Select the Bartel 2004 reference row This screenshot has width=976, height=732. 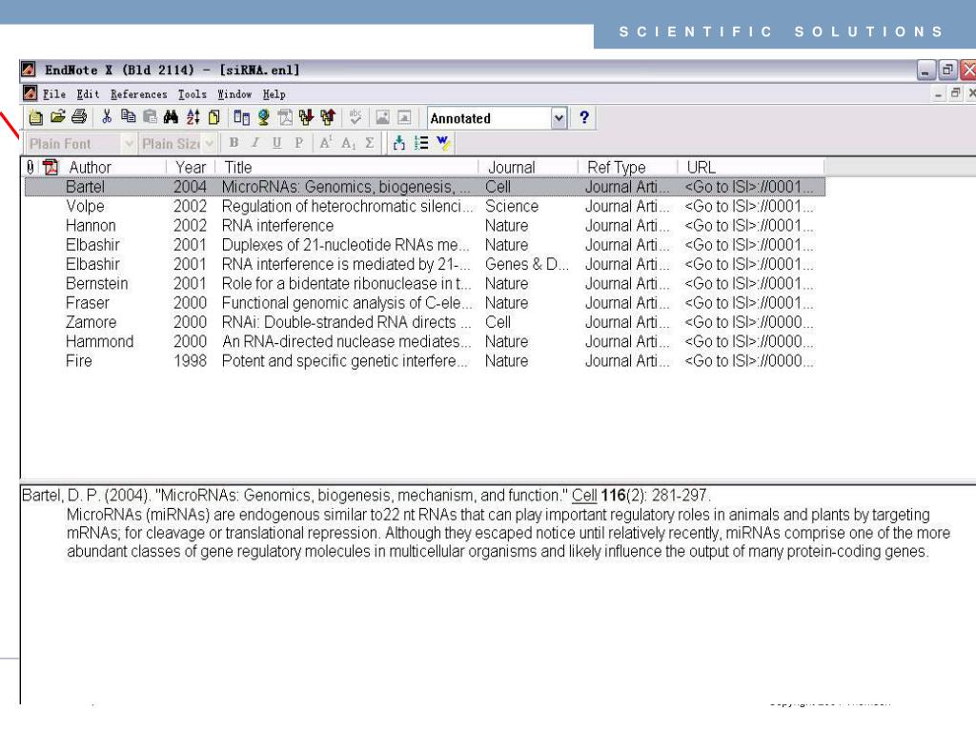pos(424,187)
